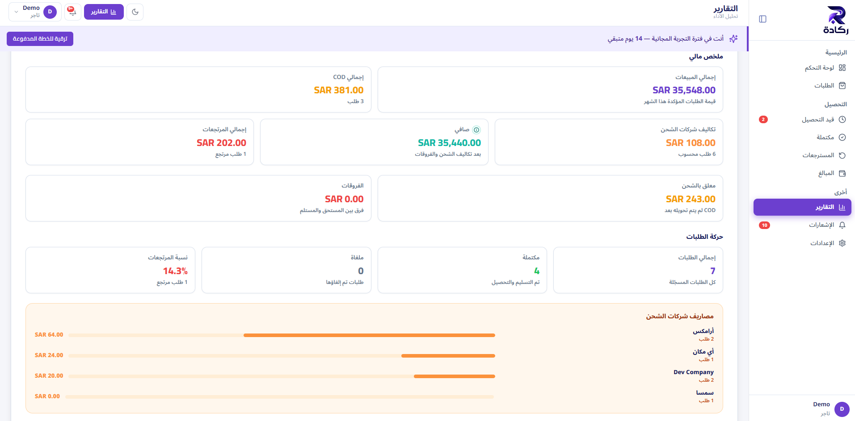Open the notifications bell in the top bar
This screenshot has width=855, height=421.
coord(72,12)
